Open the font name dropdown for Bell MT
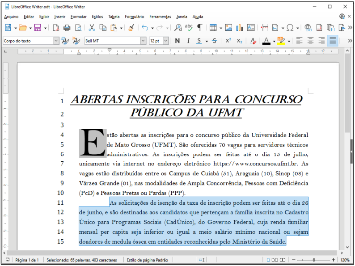355x266 pixels. coord(143,41)
